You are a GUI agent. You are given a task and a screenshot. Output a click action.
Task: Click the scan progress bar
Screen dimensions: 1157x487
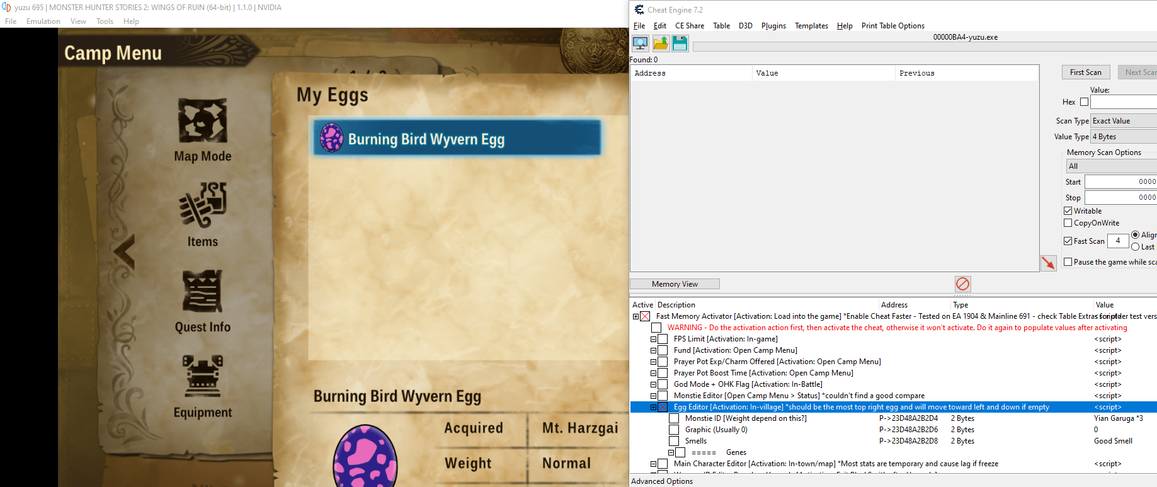tap(925, 47)
